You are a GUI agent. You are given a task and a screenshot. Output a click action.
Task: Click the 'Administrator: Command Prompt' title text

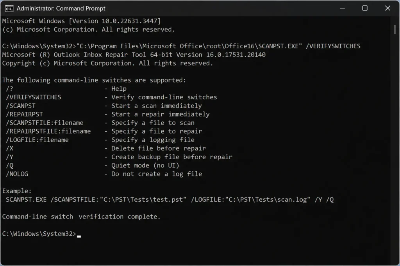click(x=61, y=9)
